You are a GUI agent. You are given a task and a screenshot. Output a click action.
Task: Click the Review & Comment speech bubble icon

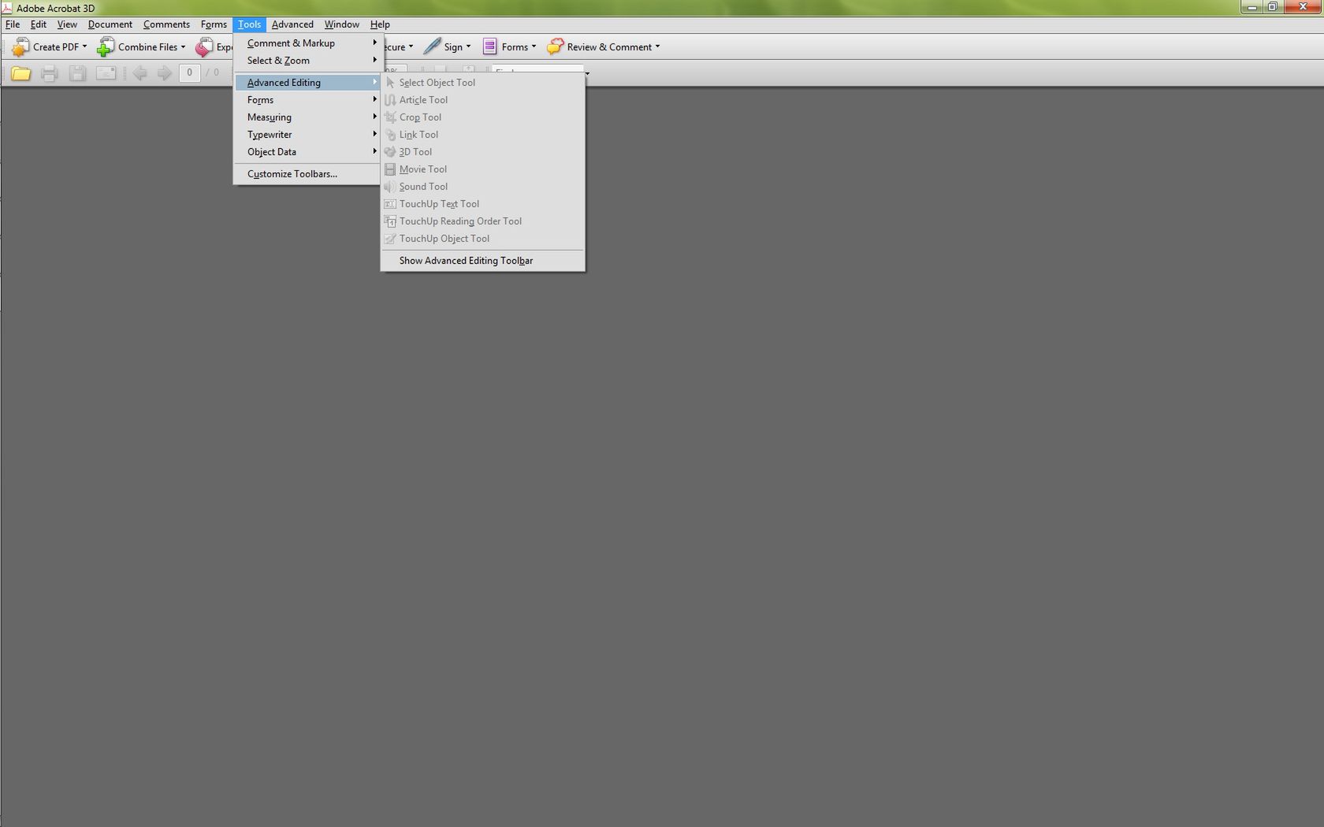tap(555, 46)
